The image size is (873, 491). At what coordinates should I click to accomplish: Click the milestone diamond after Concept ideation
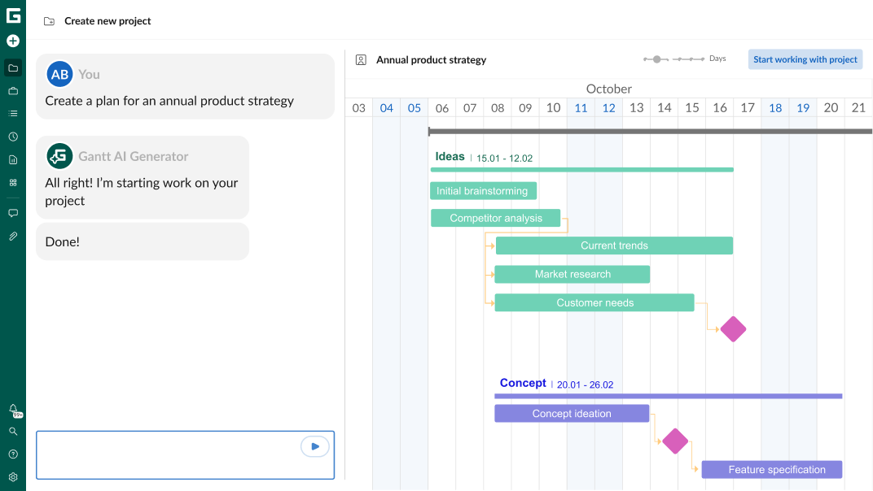point(675,441)
